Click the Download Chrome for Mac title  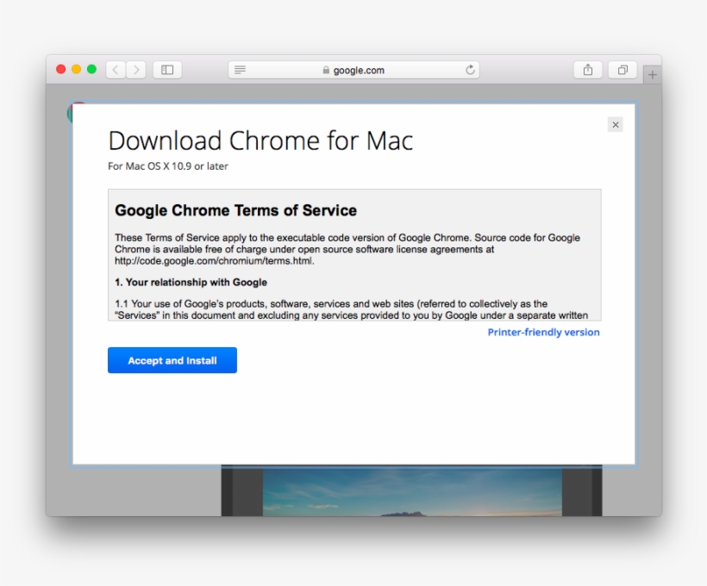pyautogui.click(x=260, y=140)
